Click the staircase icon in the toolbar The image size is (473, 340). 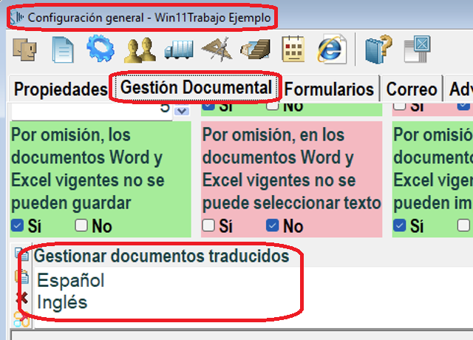coord(255,50)
